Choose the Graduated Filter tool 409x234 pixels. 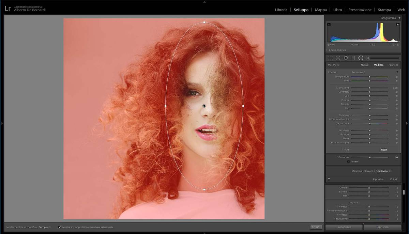pos(353,58)
